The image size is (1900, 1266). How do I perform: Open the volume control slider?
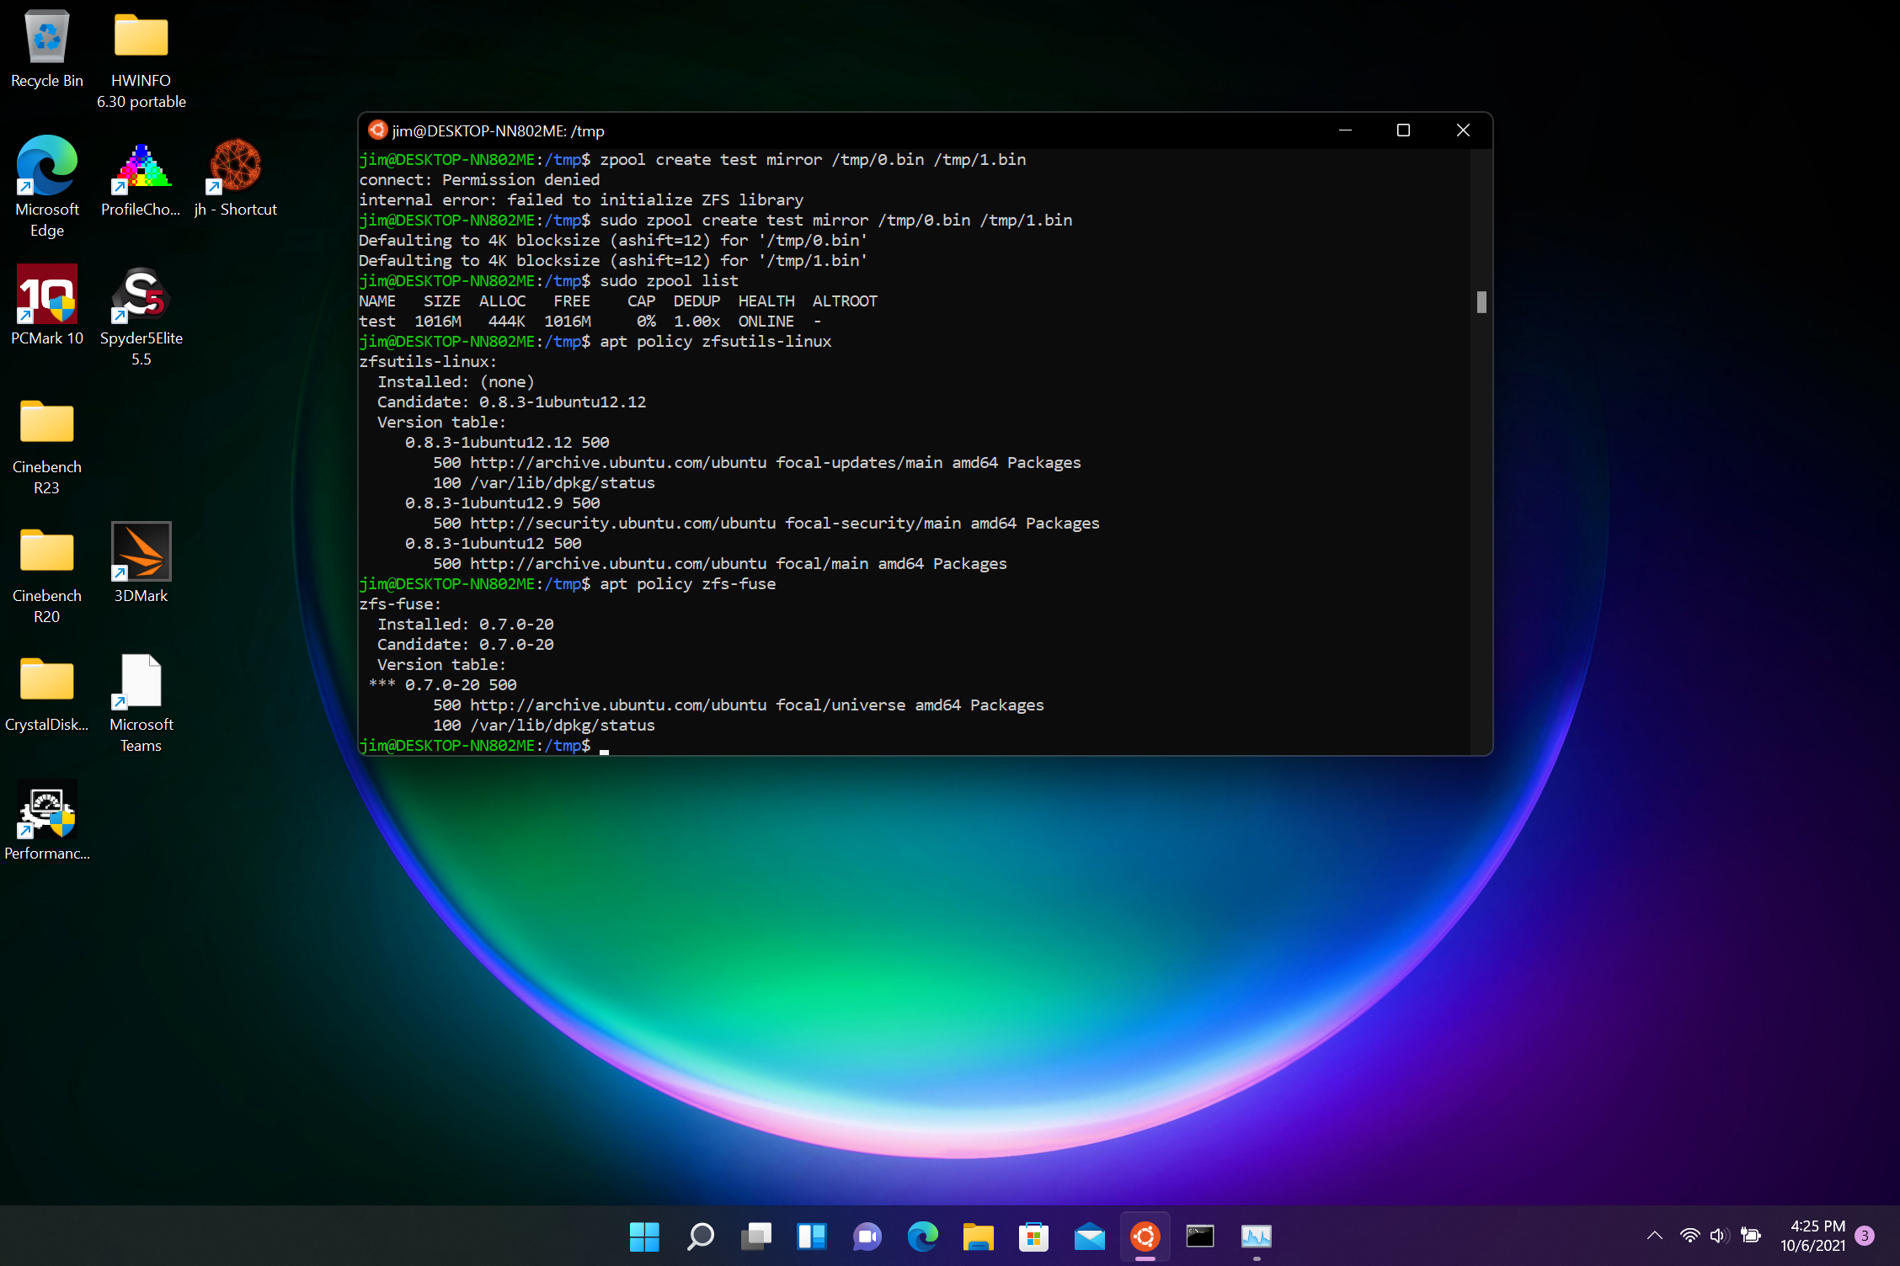click(x=1719, y=1235)
